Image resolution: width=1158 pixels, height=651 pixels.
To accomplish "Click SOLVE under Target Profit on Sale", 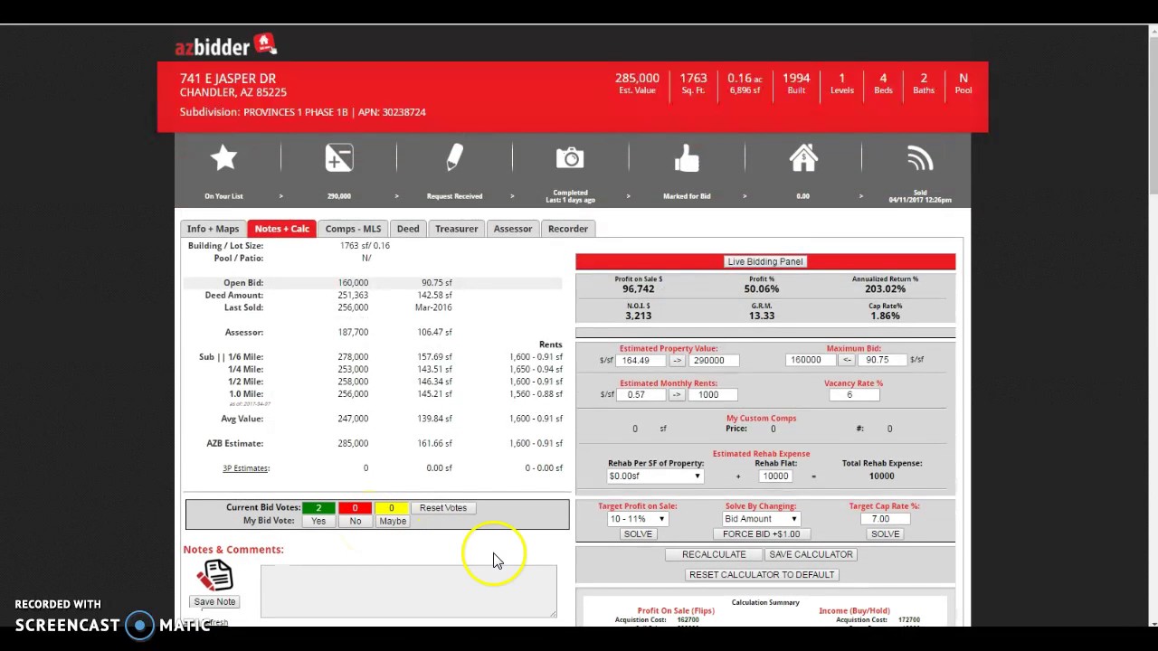I will (638, 534).
